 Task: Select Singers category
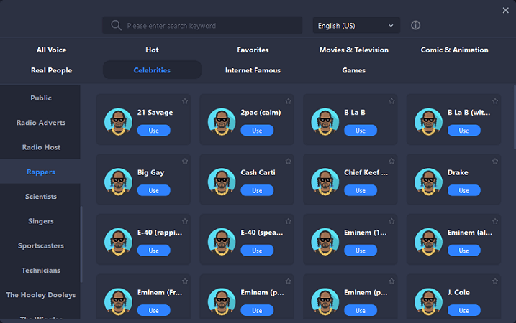[40, 221]
